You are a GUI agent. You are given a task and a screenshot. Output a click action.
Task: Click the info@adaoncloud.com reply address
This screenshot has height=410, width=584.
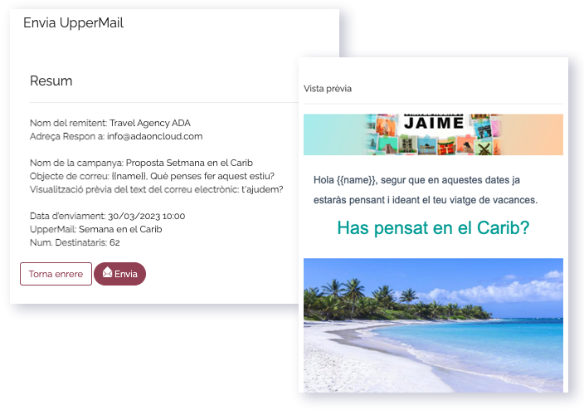coord(154,136)
